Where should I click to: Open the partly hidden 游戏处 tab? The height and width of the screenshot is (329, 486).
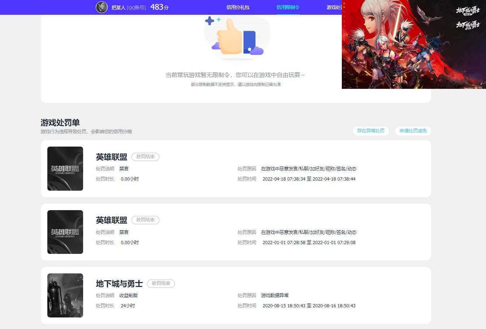(x=334, y=7)
